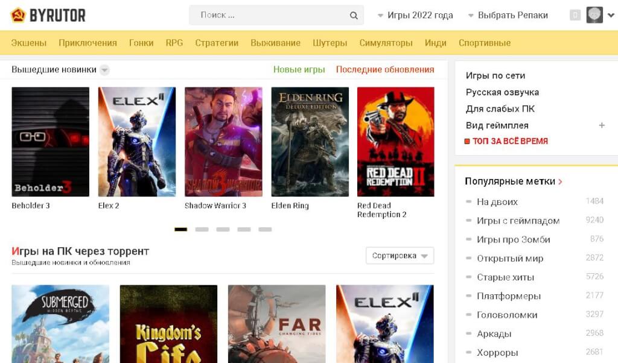Open the Инди category

tap(436, 43)
